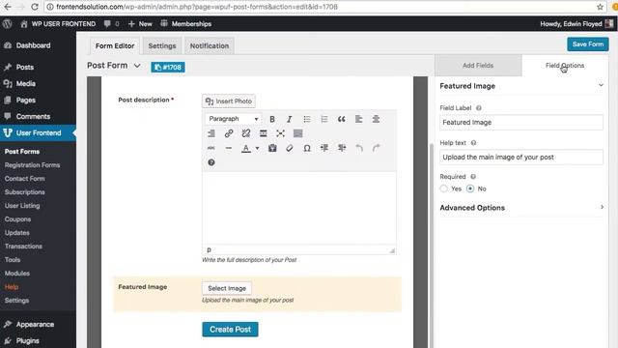Open the Field Options panel tab

tap(565, 66)
